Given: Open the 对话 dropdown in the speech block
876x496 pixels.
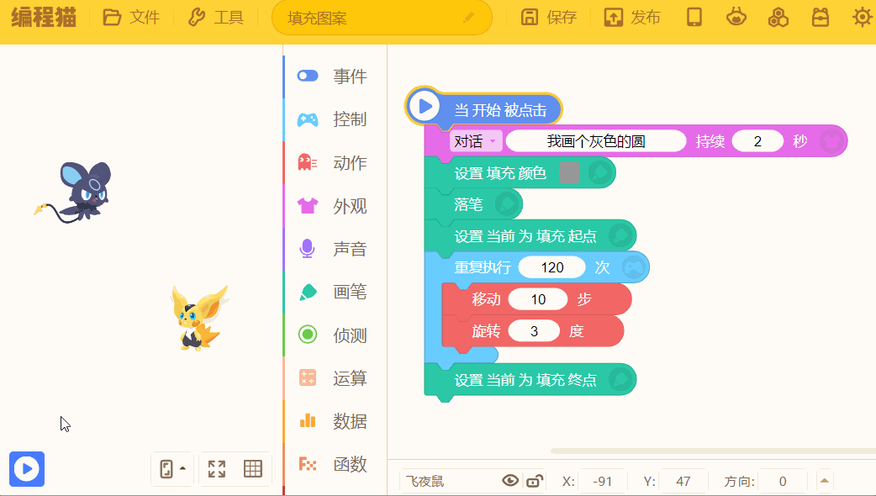Looking at the screenshot, I should tap(476, 141).
